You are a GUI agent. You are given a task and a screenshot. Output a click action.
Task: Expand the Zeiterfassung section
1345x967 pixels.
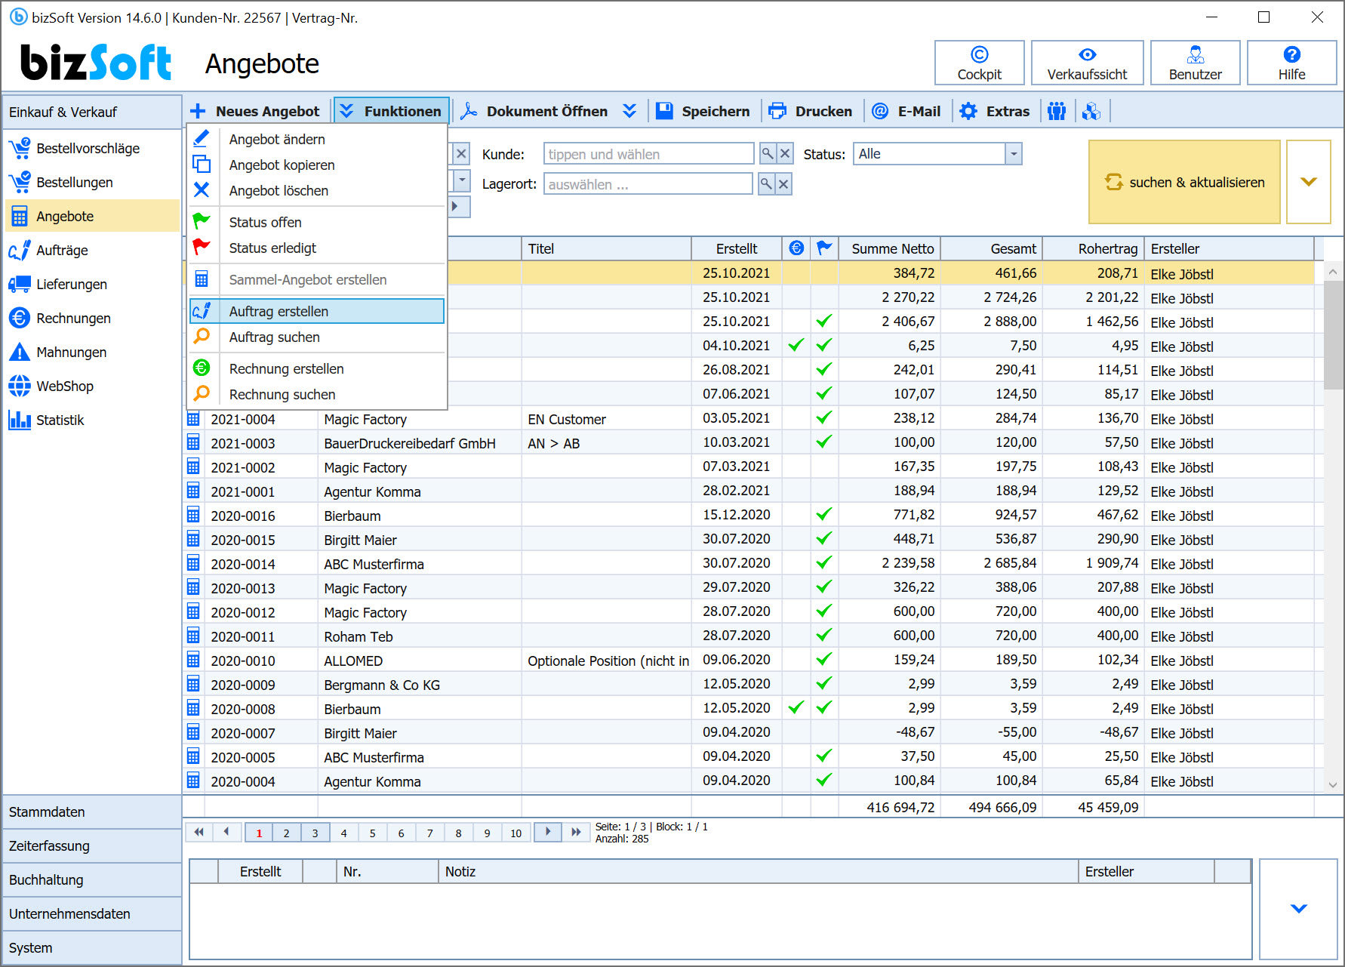click(92, 846)
